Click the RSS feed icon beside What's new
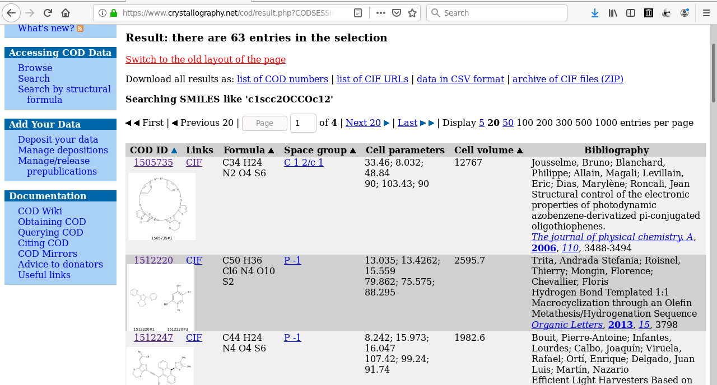 point(80,29)
